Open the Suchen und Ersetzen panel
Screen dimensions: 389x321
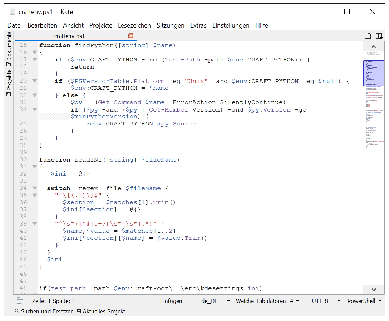point(44,311)
